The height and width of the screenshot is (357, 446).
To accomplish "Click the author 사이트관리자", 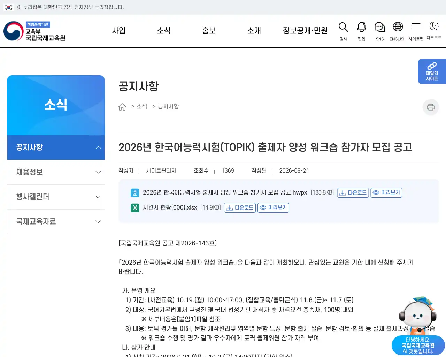I will [x=161, y=171].
